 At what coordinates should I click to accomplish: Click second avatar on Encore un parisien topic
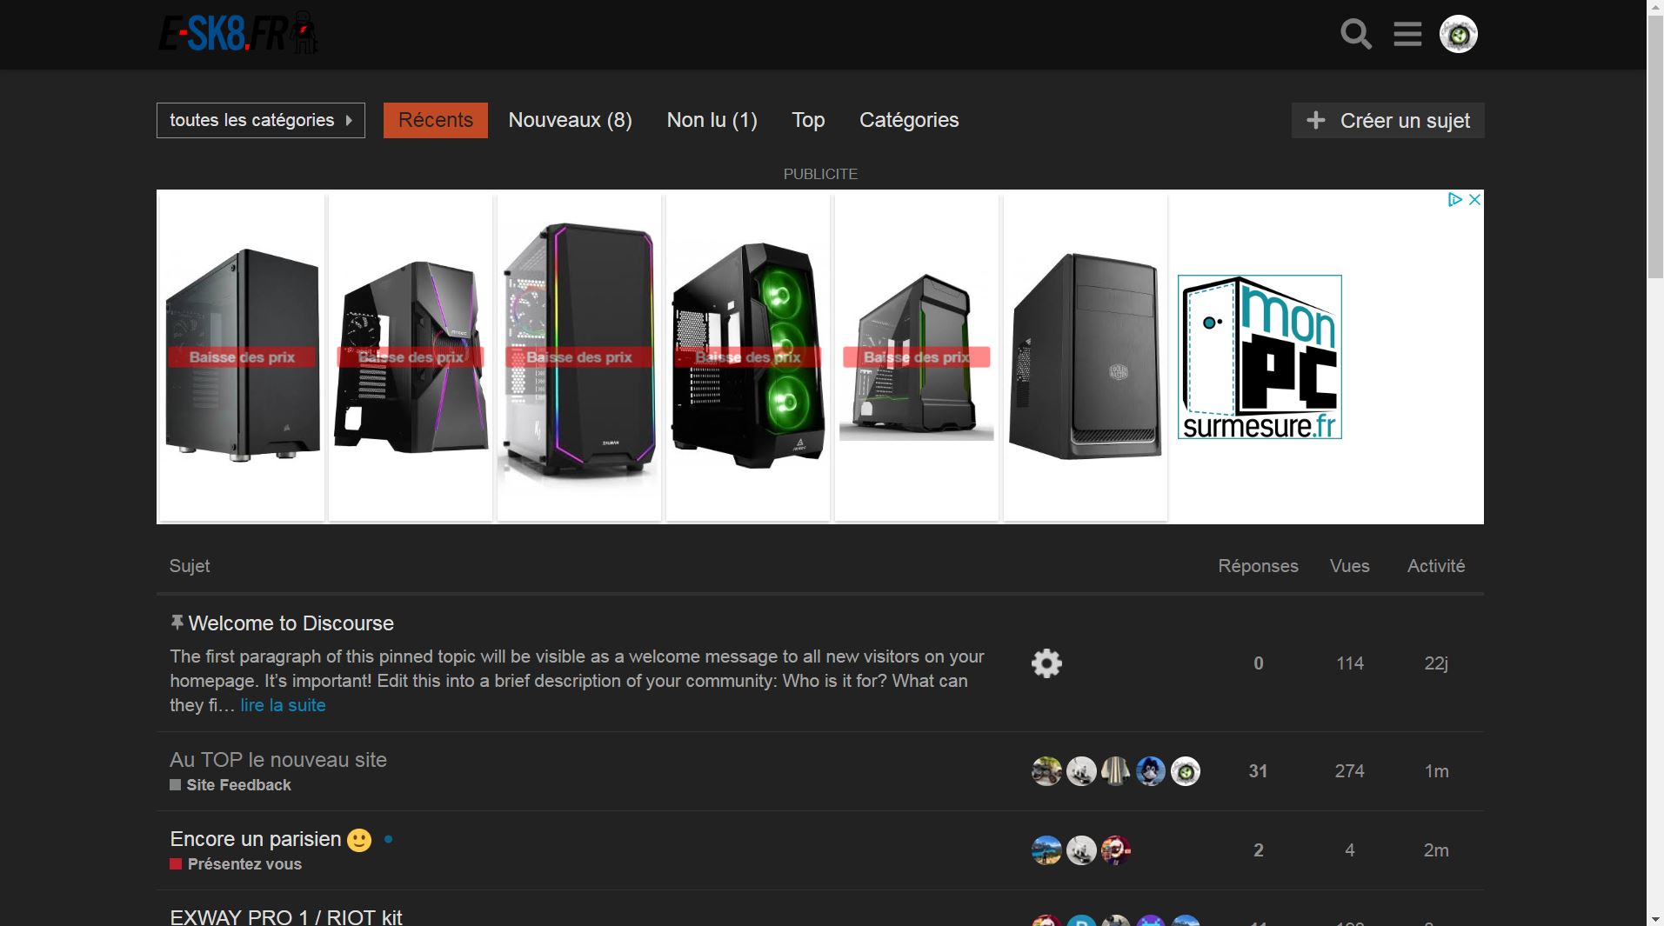[x=1081, y=850]
